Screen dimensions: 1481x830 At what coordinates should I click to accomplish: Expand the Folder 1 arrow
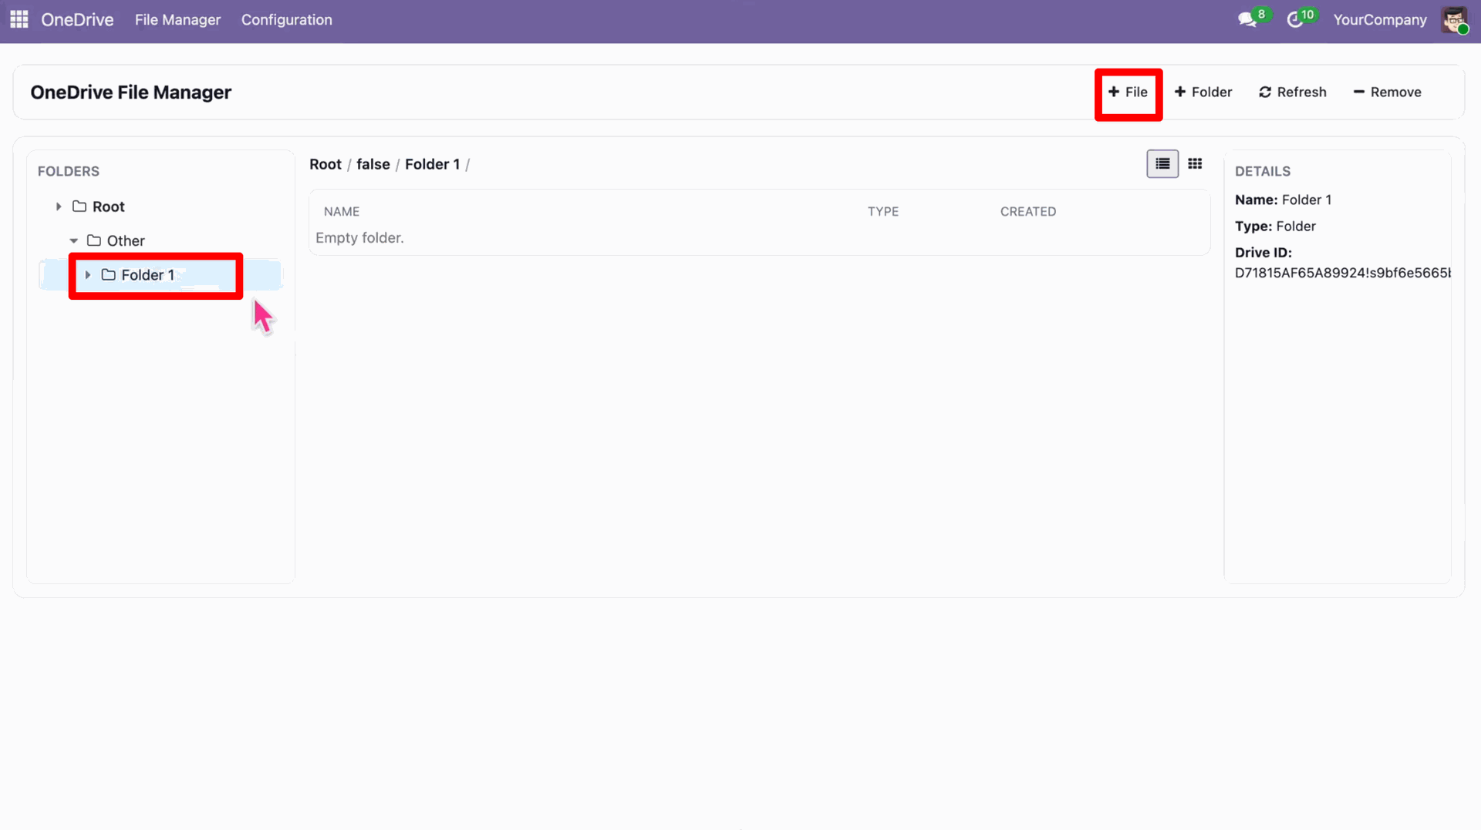pos(88,275)
